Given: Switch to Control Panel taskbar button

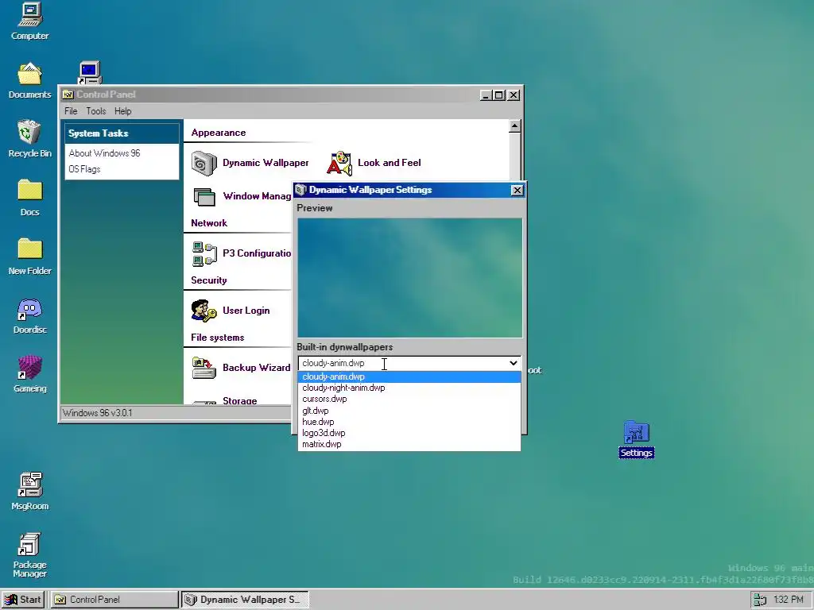Looking at the screenshot, I should click(x=114, y=600).
